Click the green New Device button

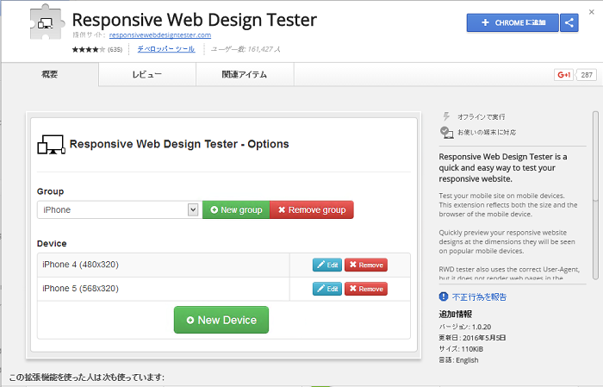pyautogui.click(x=221, y=320)
